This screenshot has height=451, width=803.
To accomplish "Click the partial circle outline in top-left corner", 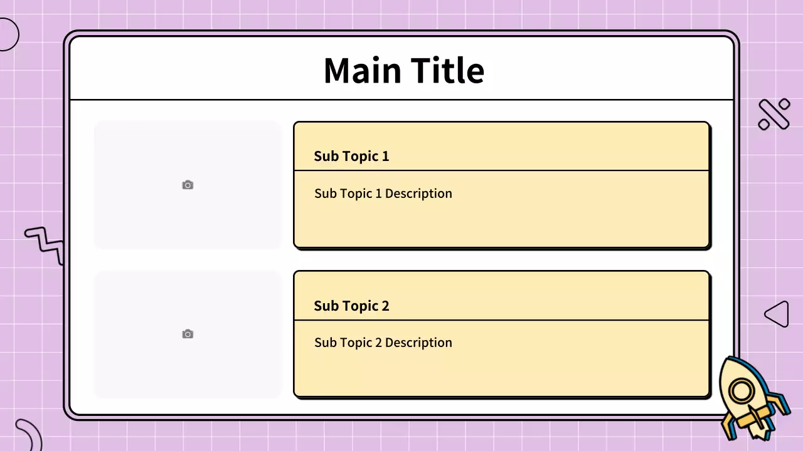I will point(8,34).
